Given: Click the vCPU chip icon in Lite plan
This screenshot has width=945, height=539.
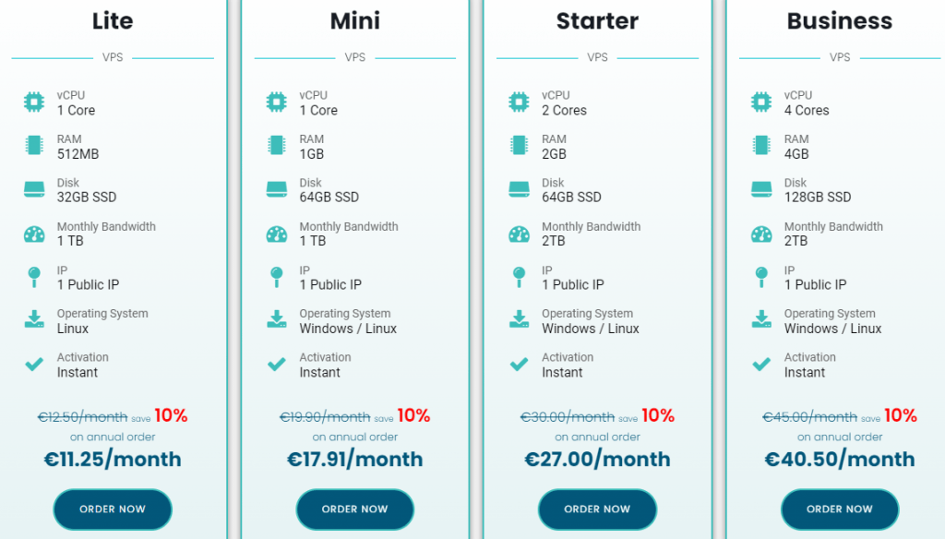Looking at the screenshot, I should 34,102.
